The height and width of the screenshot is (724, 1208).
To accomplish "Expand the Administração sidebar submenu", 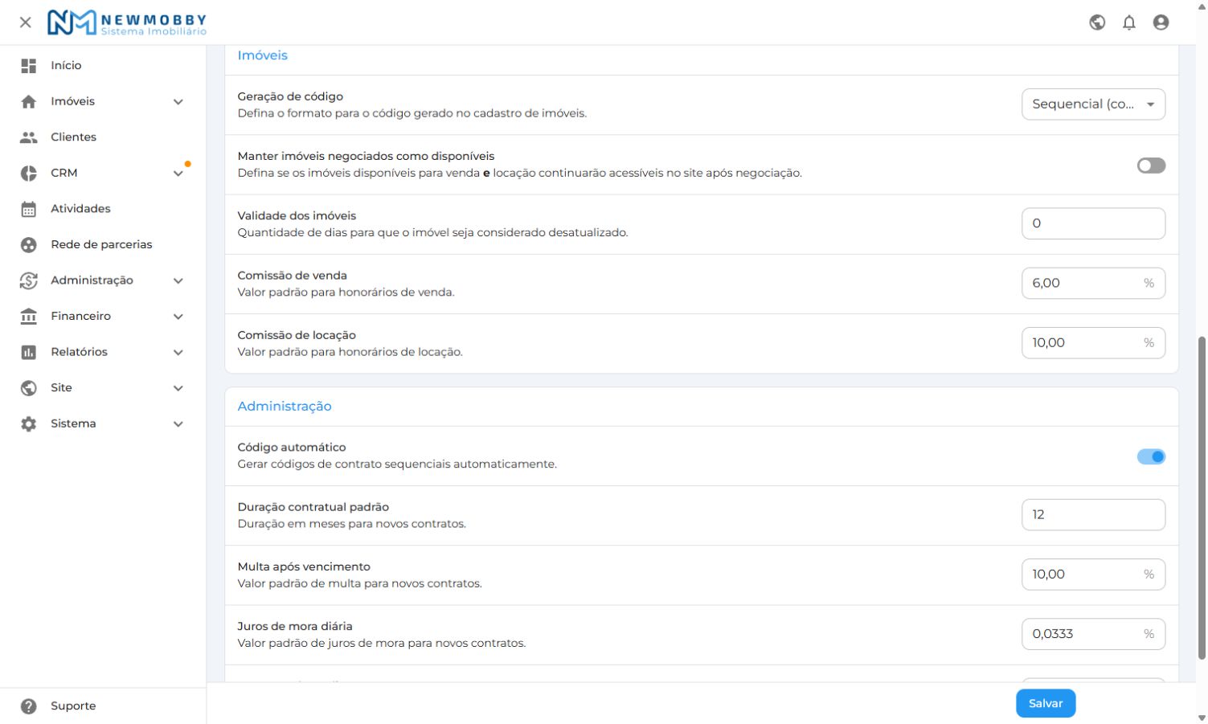I will tap(178, 280).
